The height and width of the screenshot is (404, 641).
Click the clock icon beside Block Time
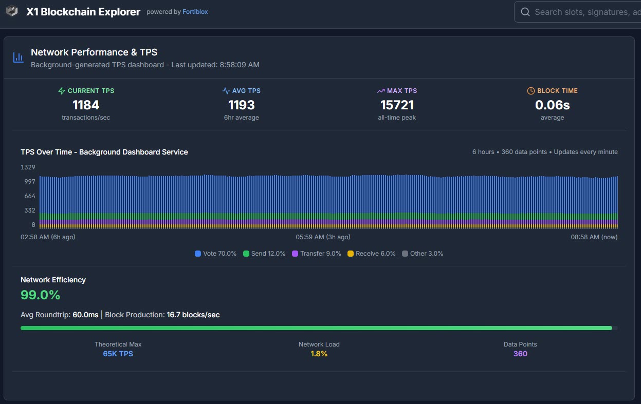pyautogui.click(x=531, y=91)
